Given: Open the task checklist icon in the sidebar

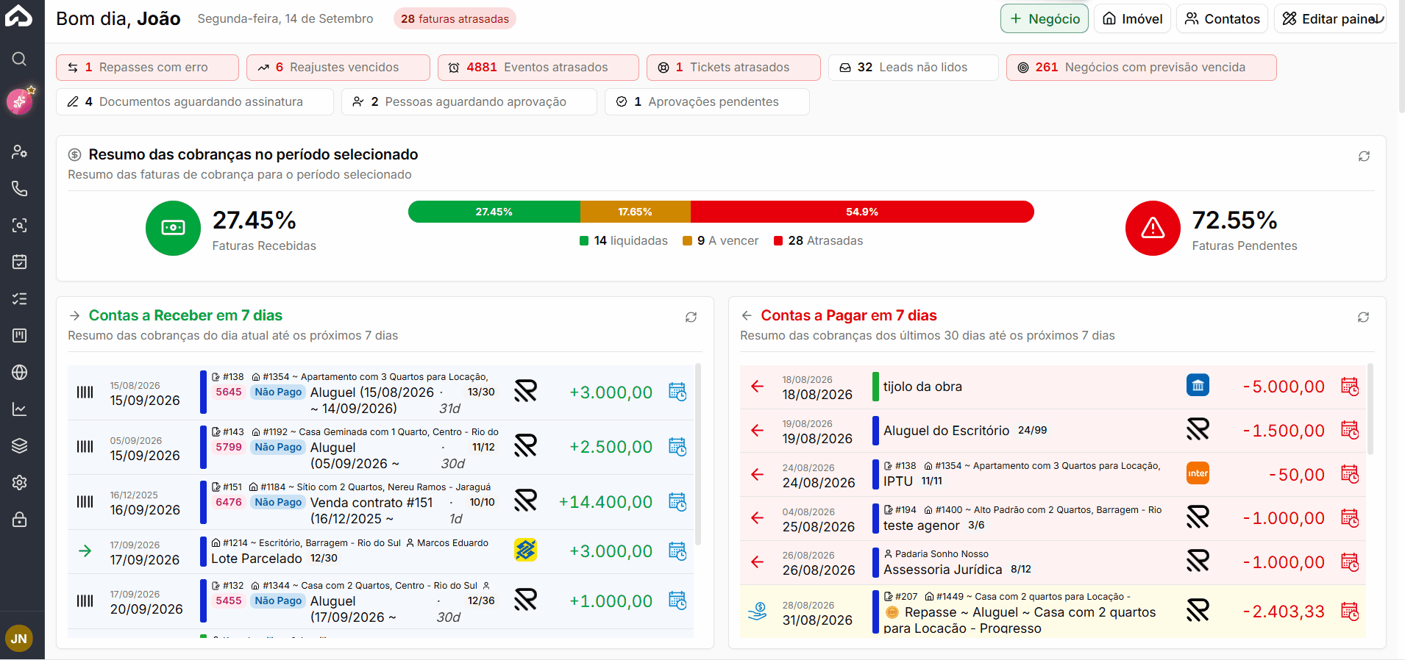Looking at the screenshot, I should [x=20, y=298].
